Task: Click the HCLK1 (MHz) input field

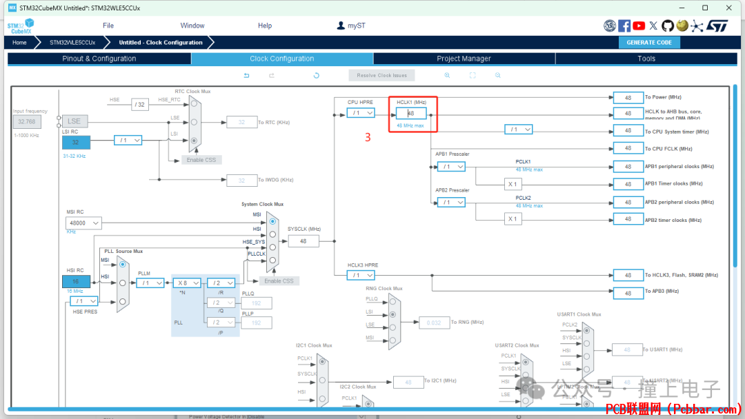Action: (411, 114)
